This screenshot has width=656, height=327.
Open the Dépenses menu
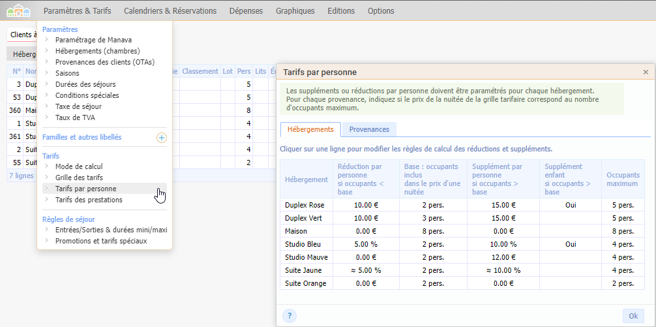point(246,11)
